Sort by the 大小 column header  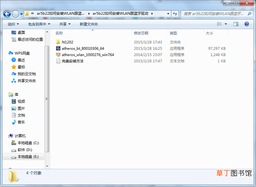pyautogui.click(x=210, y=33)
